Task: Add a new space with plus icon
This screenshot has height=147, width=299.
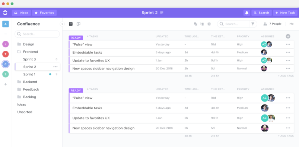Action: (x=6, y=84)
